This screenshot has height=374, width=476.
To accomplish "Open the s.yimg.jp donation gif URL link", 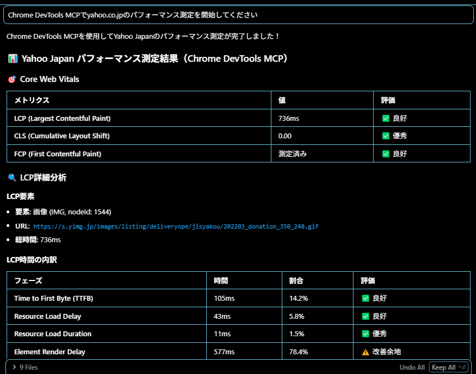I will click(x=176, y=226).
